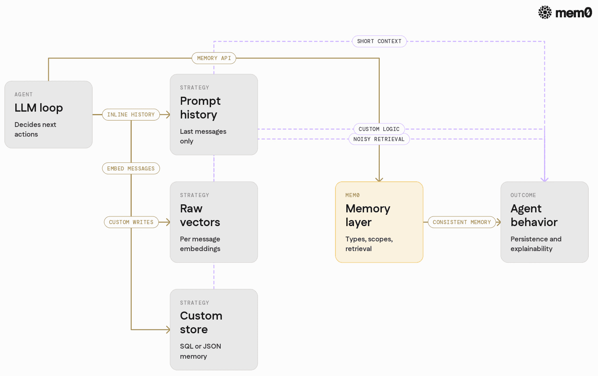Viewport: 598px width, 376px height.
Task: Click the 'Decides next actions' text
Action: pyautogui.click(x=35, y=129)
